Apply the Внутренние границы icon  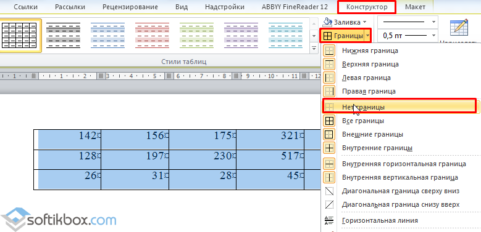(329, 148)
